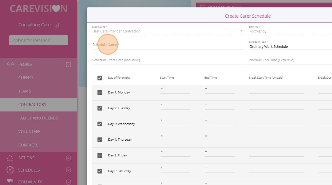The height and width of the screenshot is (185, 332).
Task: Click the People group icon in sidebar
Action: click(10, 64)
